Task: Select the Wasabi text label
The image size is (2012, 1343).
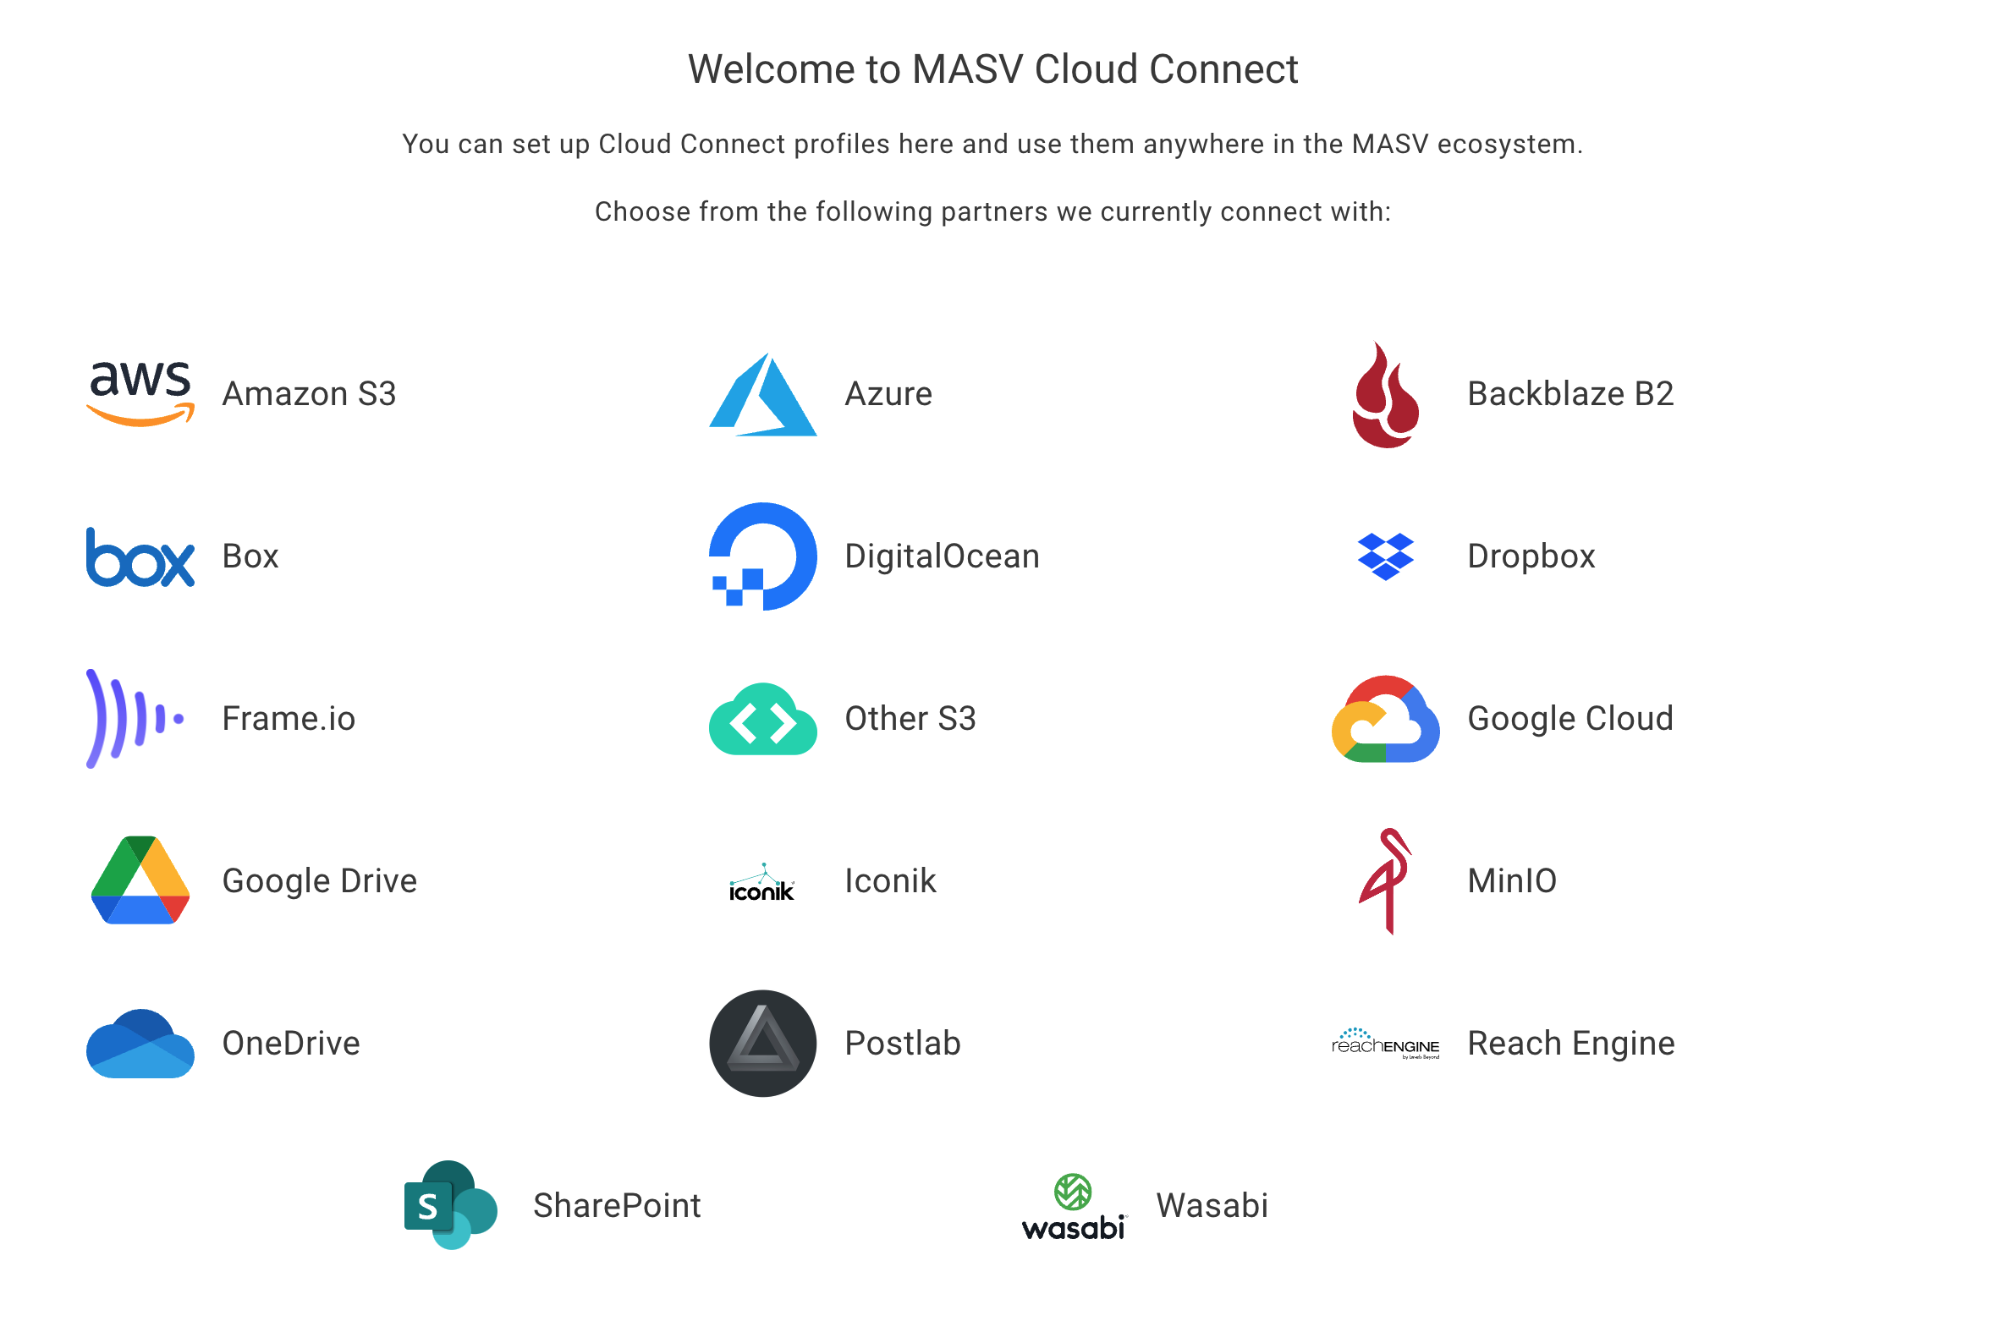Action: point(1212,1206)
